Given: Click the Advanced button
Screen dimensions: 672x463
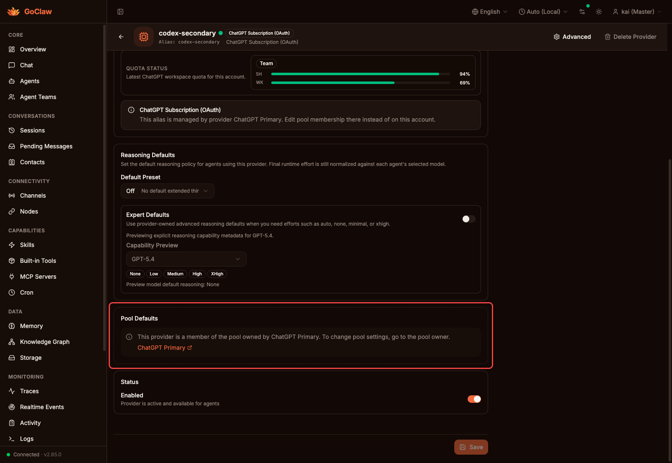Looking at the screenshot, I should 572,37.
